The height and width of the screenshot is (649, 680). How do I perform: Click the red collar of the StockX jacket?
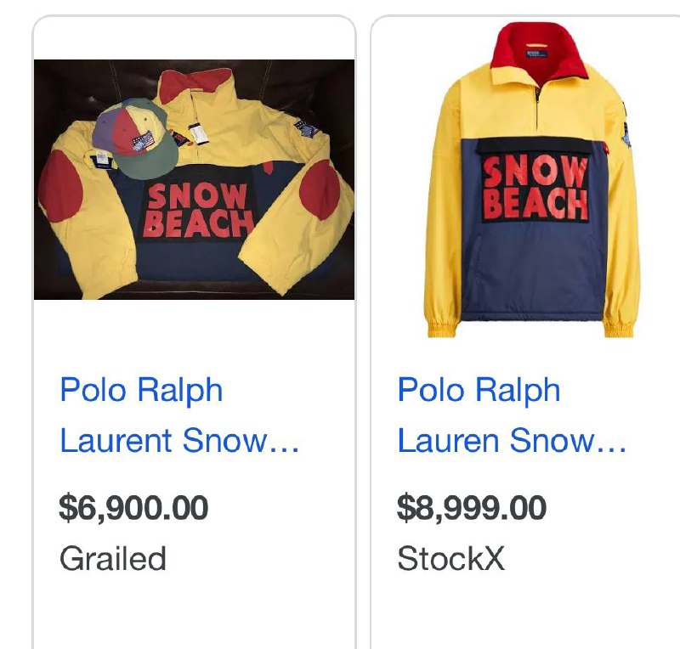tap(540, 49)
